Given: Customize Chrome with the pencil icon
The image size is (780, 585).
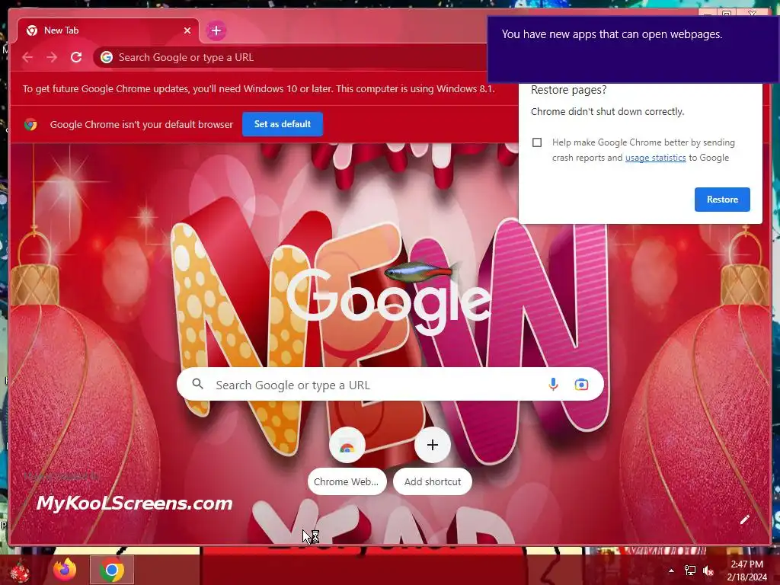Looking at the screenshot, I should coord(744,519).
